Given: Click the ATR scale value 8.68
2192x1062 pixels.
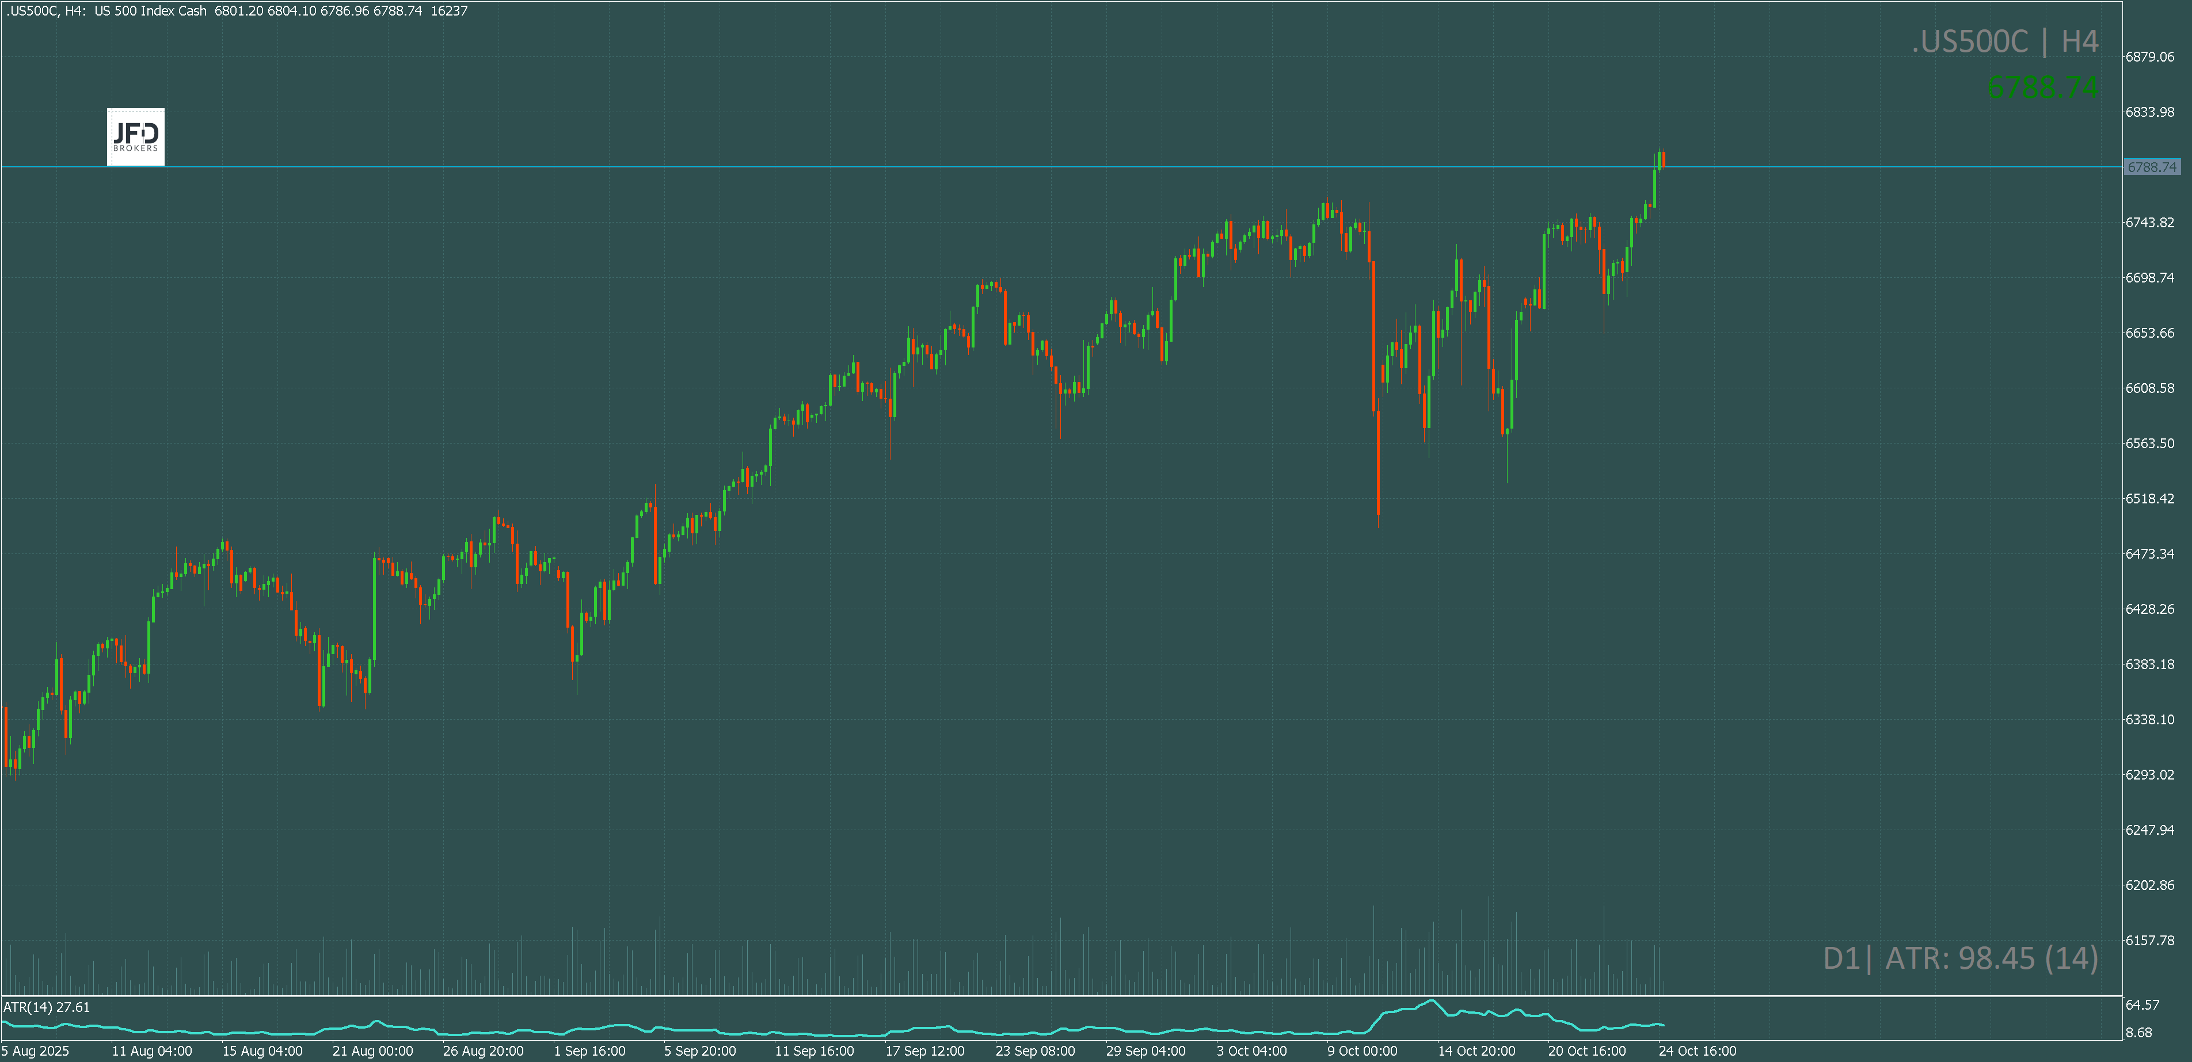Looking at the screenshot, I should pos(2138,1033).
